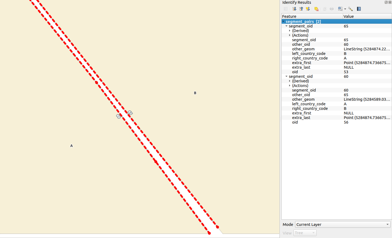The width and height of the screenshot is (392, 238).
Task: Undock the Identify Results panel
Action: click(x=386, y=2)
